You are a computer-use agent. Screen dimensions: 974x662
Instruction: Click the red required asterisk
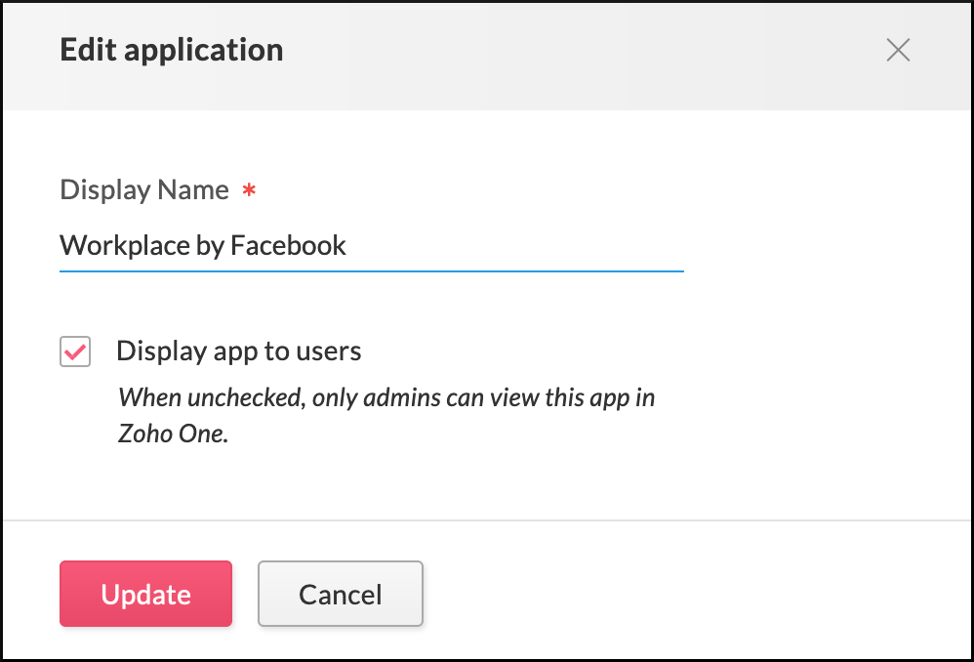[248, 190]
